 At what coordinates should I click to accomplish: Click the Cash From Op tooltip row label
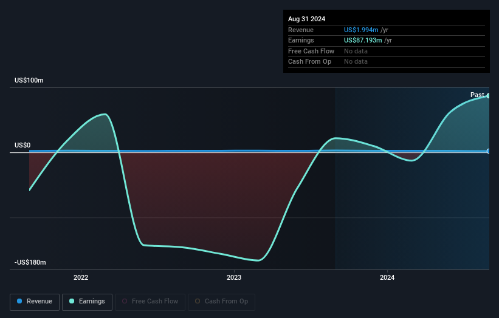tap(309, 62)
